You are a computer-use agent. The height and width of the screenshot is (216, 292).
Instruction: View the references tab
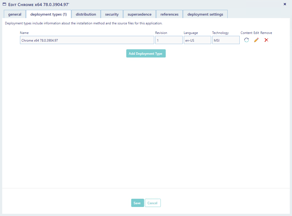[169, 14]
